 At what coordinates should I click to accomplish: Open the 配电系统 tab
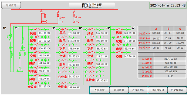[x=100, y=90]
